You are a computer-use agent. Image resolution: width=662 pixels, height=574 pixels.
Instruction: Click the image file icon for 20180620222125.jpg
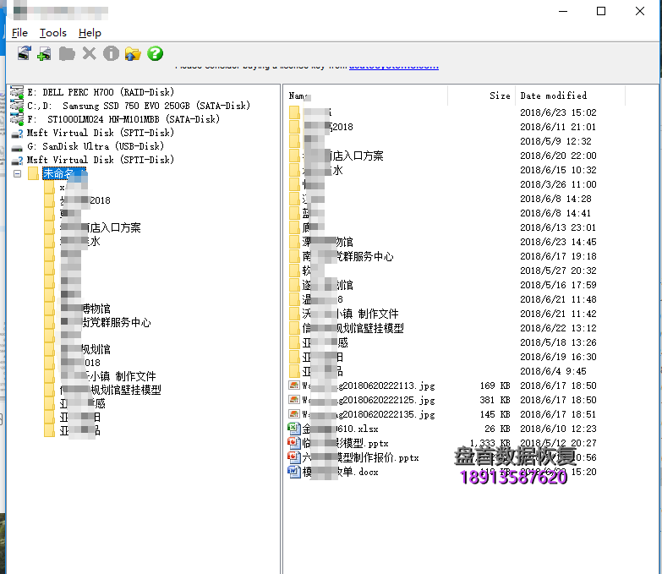click(294, 400)
